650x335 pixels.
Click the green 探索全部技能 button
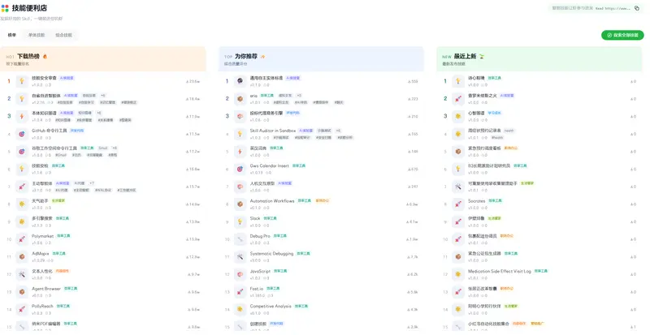click(x=622, y=35)
